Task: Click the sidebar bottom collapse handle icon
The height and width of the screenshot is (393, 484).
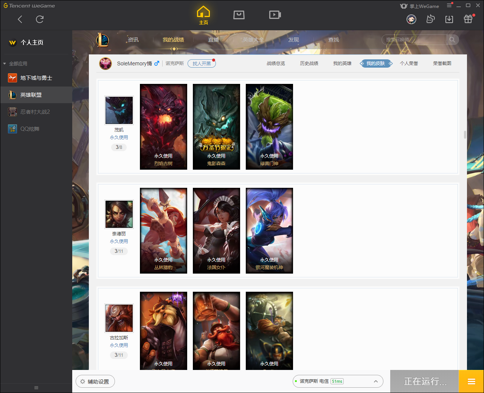Action: click(36, 388)
